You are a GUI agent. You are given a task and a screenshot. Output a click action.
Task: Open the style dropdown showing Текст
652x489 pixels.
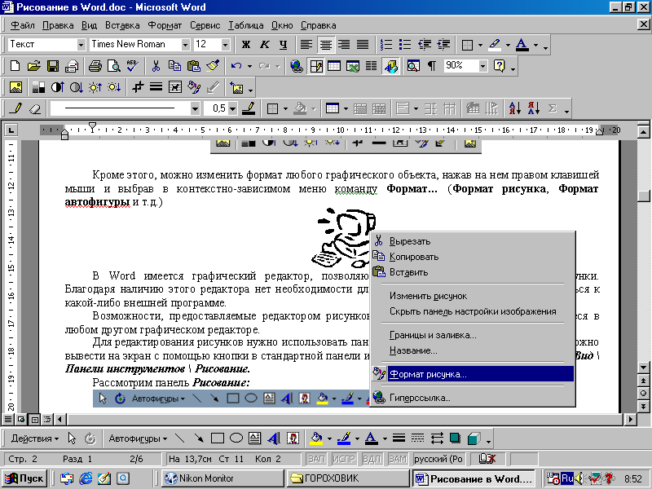pyautogui.click(x=81, y=45)
